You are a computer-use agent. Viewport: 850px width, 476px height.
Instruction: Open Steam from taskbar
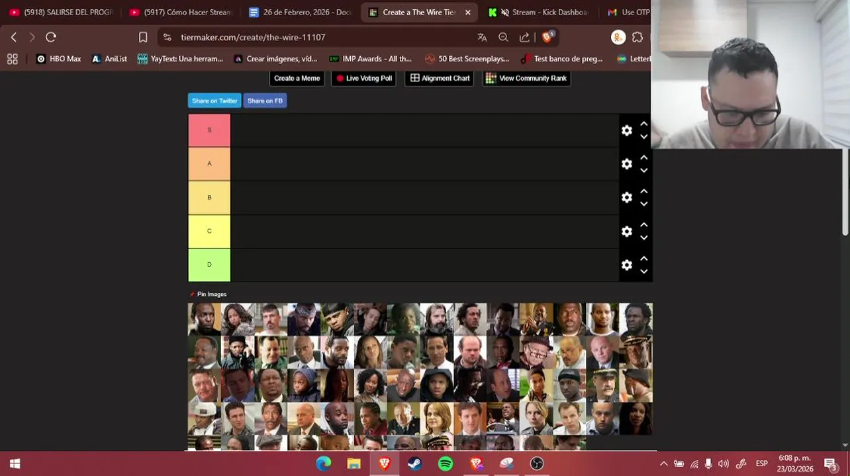pos(415,463)
